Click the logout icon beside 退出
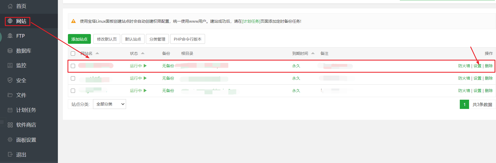496x163 pixels. [10, 154]
